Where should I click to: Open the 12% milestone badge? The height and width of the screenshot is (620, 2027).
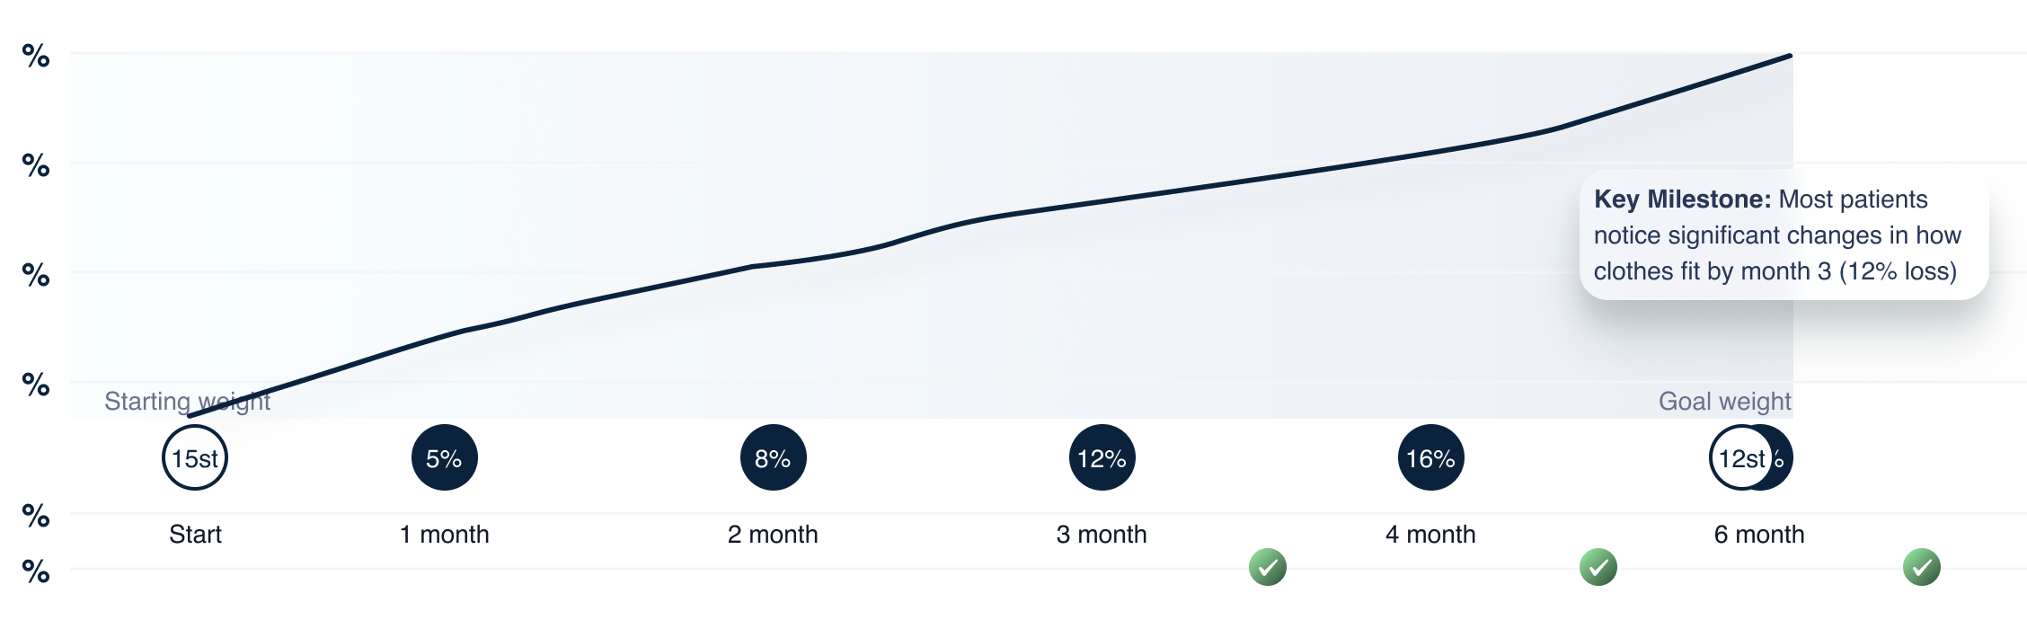[1102, 457]
